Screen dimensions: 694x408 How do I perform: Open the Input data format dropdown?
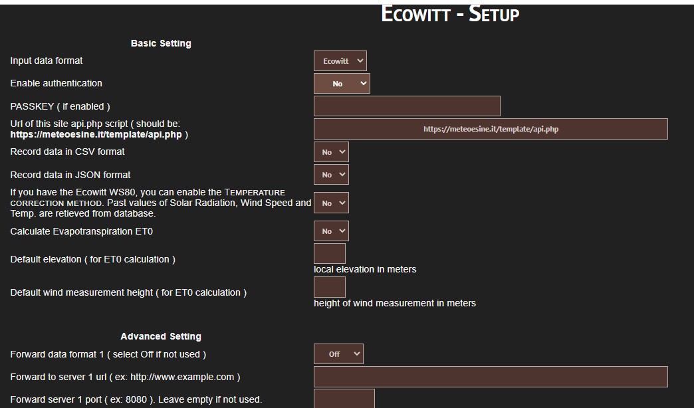340,61
